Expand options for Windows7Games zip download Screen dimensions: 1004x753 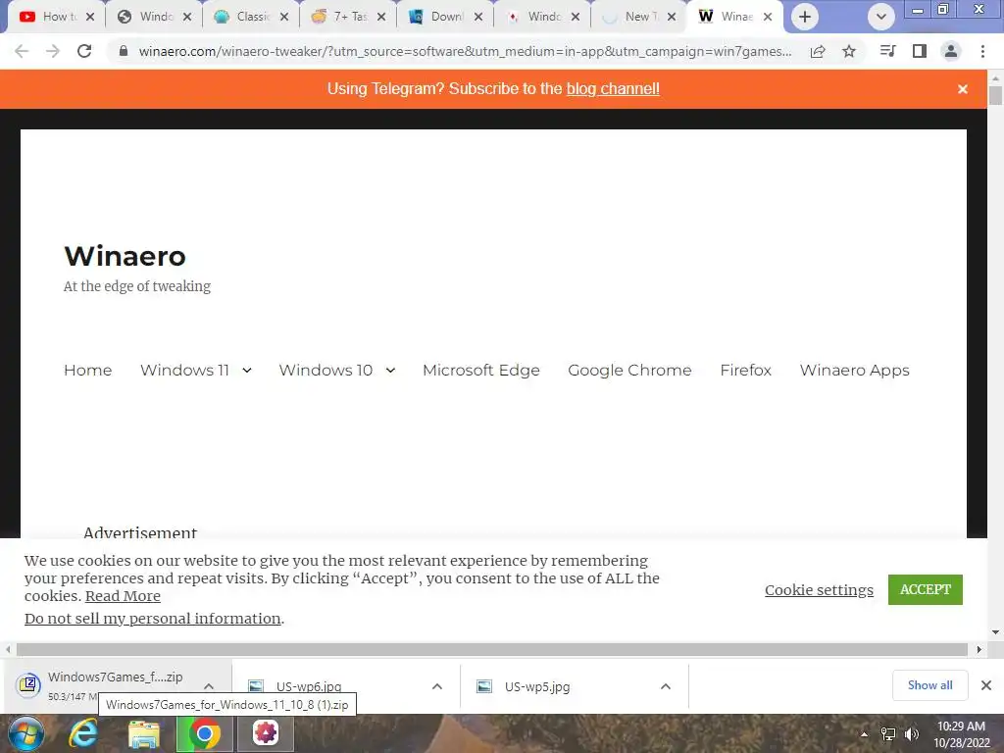pos(209,686)
